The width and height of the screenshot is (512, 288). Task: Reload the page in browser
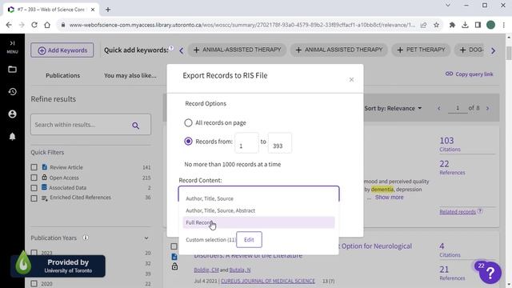[34, 25]
